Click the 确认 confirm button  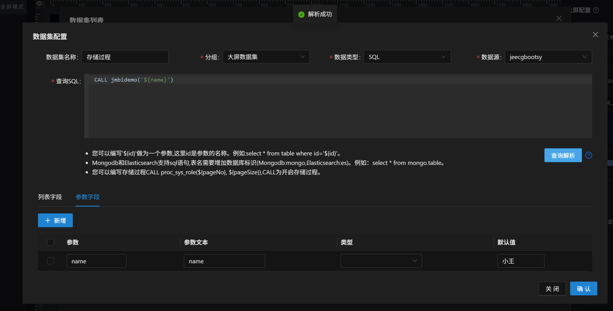[x=583, y=289]
